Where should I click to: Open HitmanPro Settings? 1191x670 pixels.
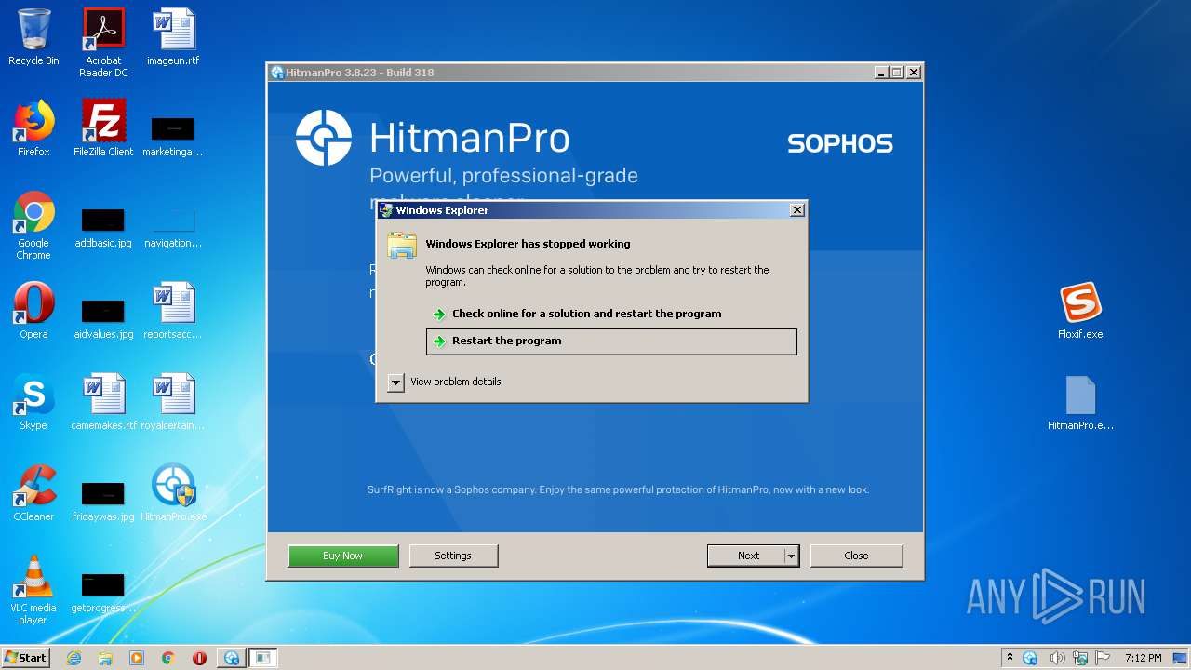(453, 556)
